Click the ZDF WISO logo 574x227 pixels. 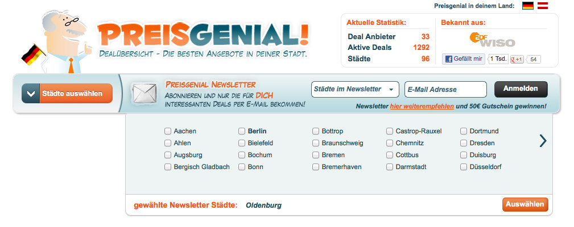(492, 40)
